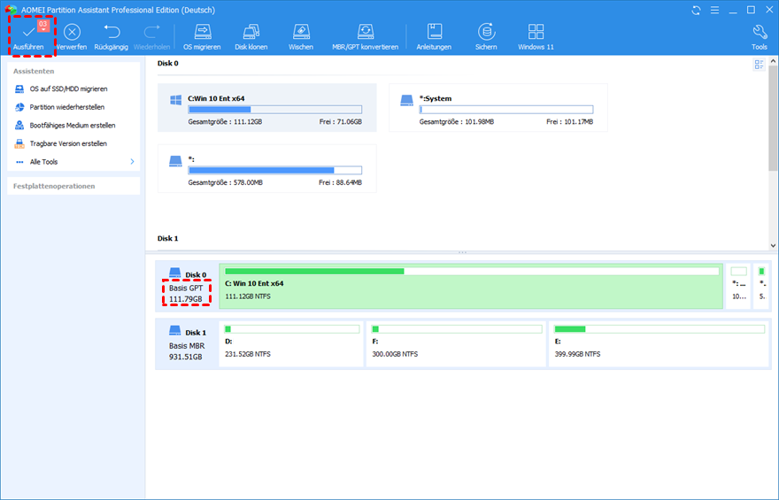The height and width of the screenshot is (500, 779).
Task: Select the E: 399.99GB NTFS partition
Action: click(659, 344)
